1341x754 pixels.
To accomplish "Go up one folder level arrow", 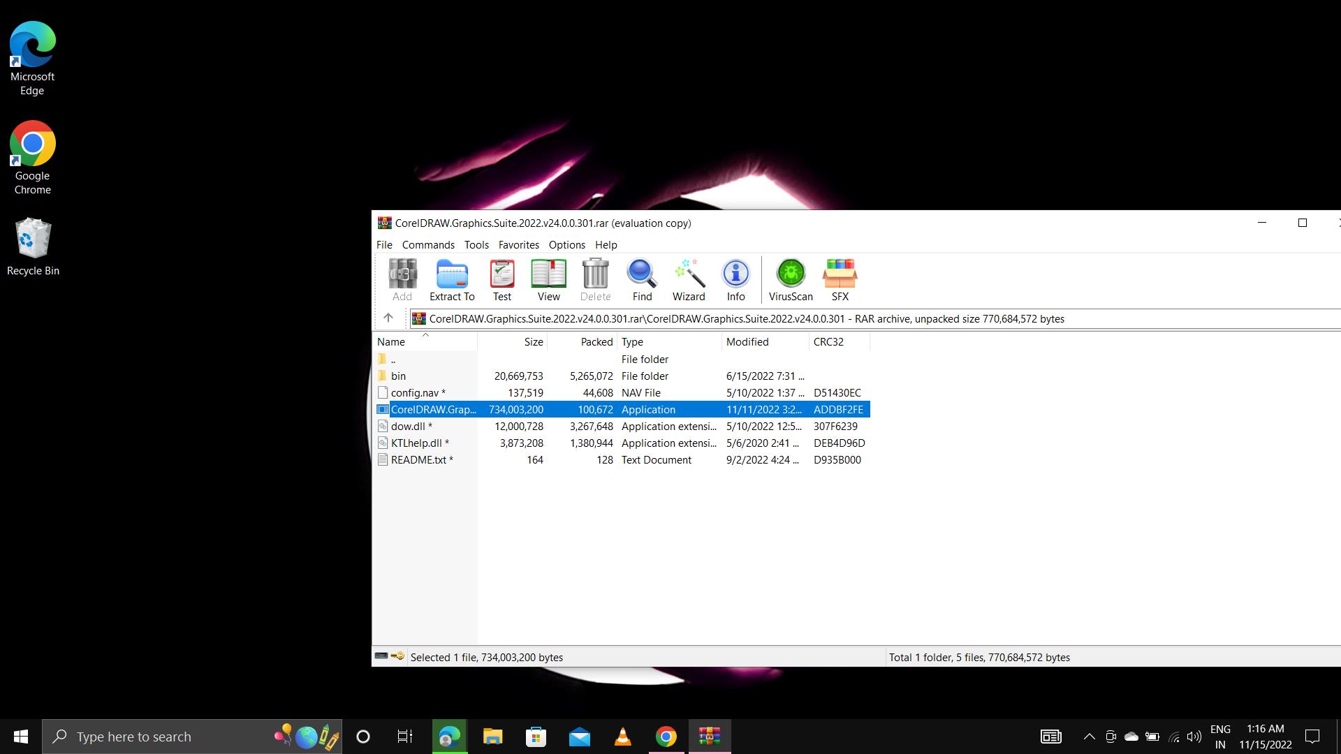I will click(x=388, y=318).
